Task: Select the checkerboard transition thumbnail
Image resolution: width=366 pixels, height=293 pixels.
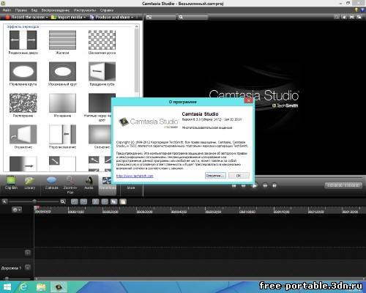Action: click(x=102, y=40)
